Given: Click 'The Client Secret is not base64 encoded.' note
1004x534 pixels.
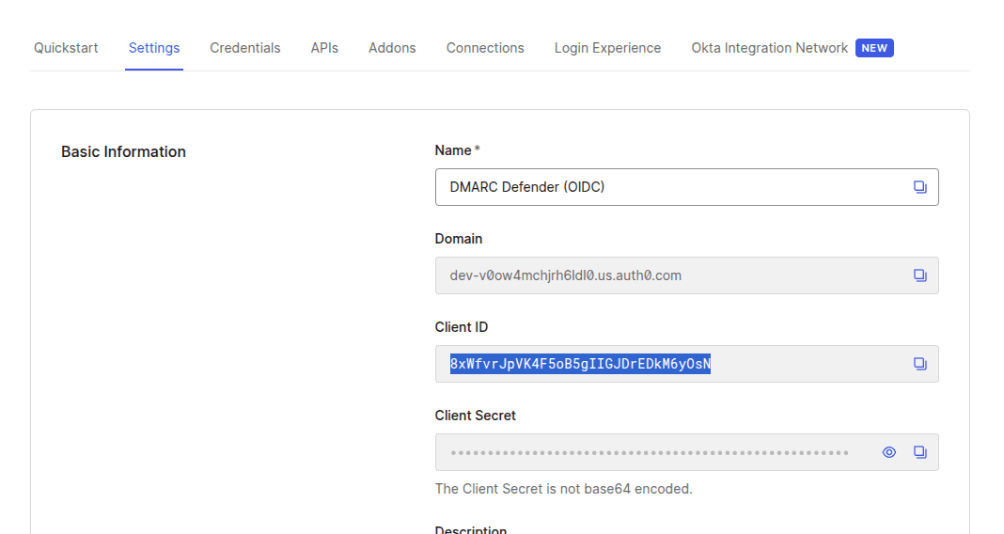Looking at the screenshot, I should pyautogui.click(x=563, y=489).
